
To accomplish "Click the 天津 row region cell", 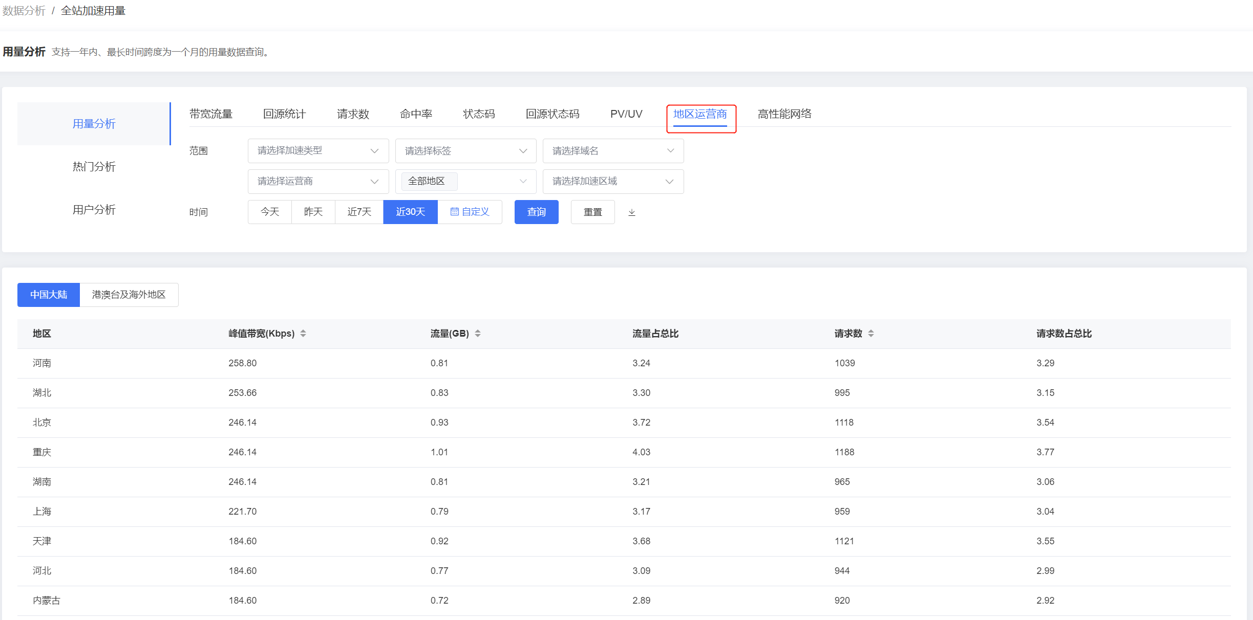I will pyautogui.click(x=42, y=541).
